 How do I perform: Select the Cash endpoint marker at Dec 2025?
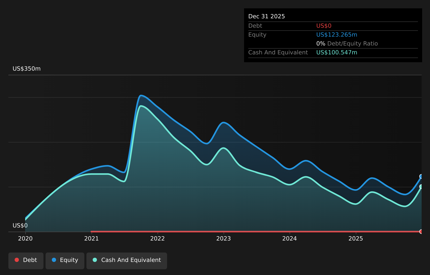click(x=421, y=187)
